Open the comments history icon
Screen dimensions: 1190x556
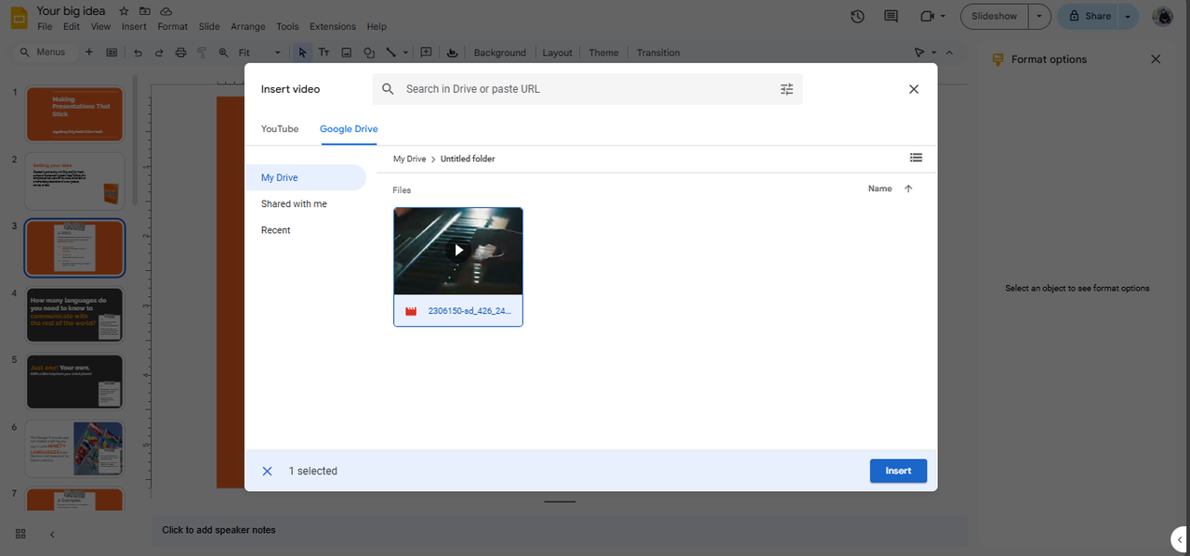(x=891, y=16)
